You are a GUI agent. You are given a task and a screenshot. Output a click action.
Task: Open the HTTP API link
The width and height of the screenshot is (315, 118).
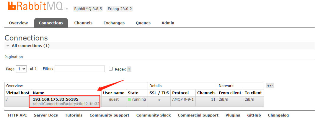17,115
